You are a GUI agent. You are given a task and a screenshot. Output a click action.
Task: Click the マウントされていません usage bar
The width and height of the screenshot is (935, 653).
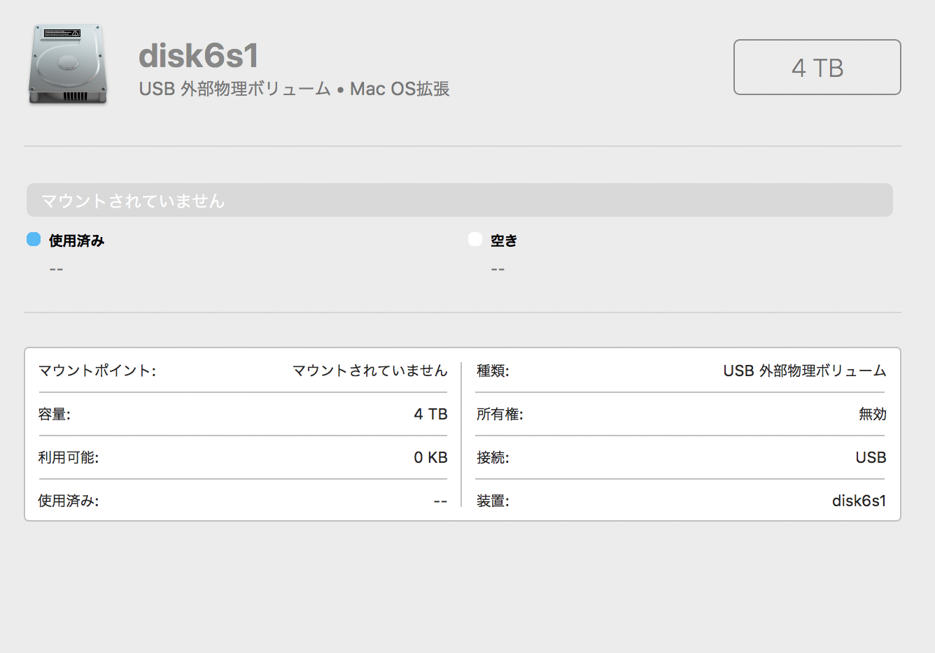point(459,201)
